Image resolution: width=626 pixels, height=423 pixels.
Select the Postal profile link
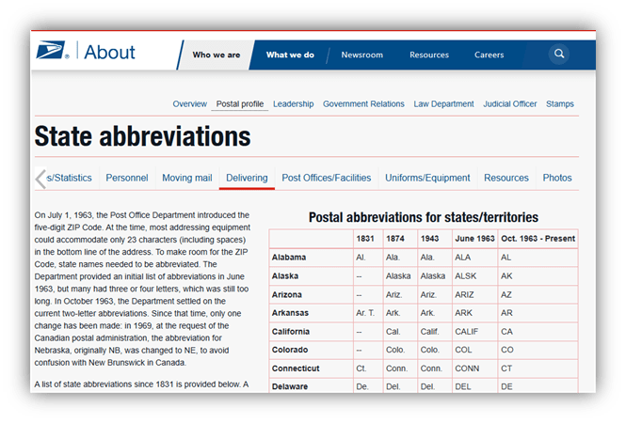point(240,104)
